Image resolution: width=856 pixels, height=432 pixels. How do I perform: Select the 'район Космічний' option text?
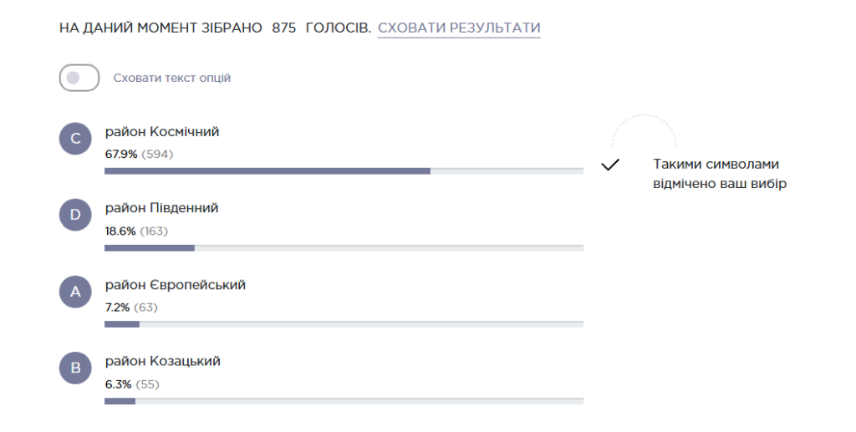162,132
